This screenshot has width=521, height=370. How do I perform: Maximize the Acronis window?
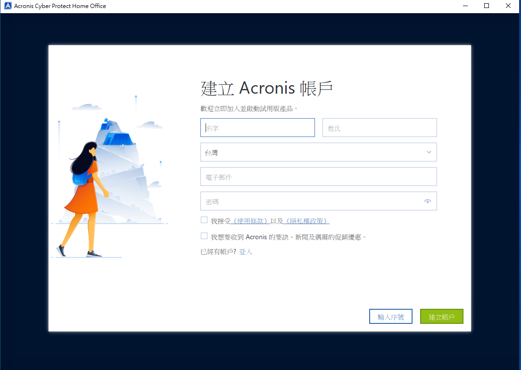[x=487, y=6]
